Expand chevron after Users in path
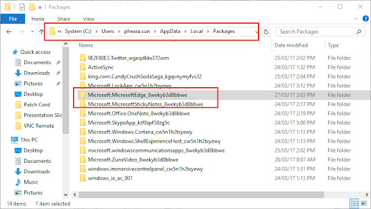This screenshot has width=371, height=209. (119, 31)
